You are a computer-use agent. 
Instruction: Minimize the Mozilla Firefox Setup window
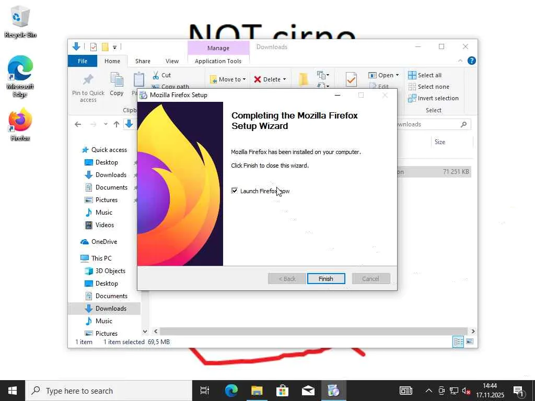click(x=338, y=95)
